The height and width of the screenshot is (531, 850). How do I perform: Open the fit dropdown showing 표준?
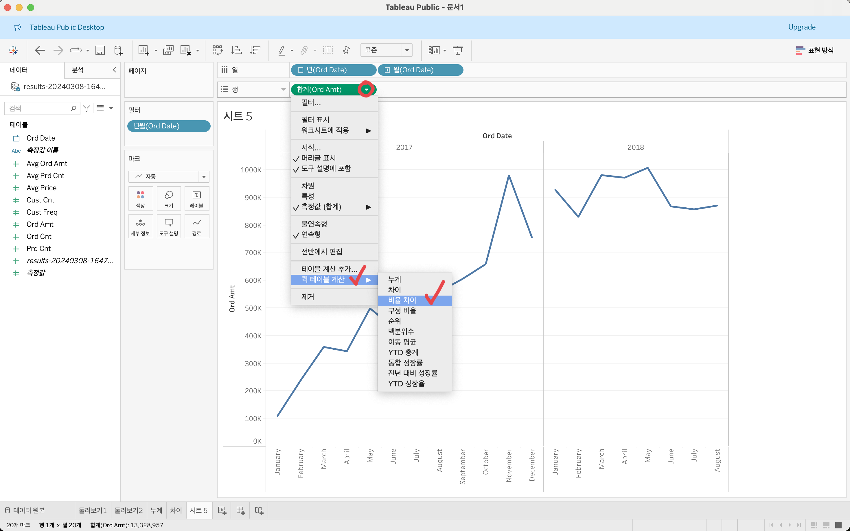(x=406, y=50)
